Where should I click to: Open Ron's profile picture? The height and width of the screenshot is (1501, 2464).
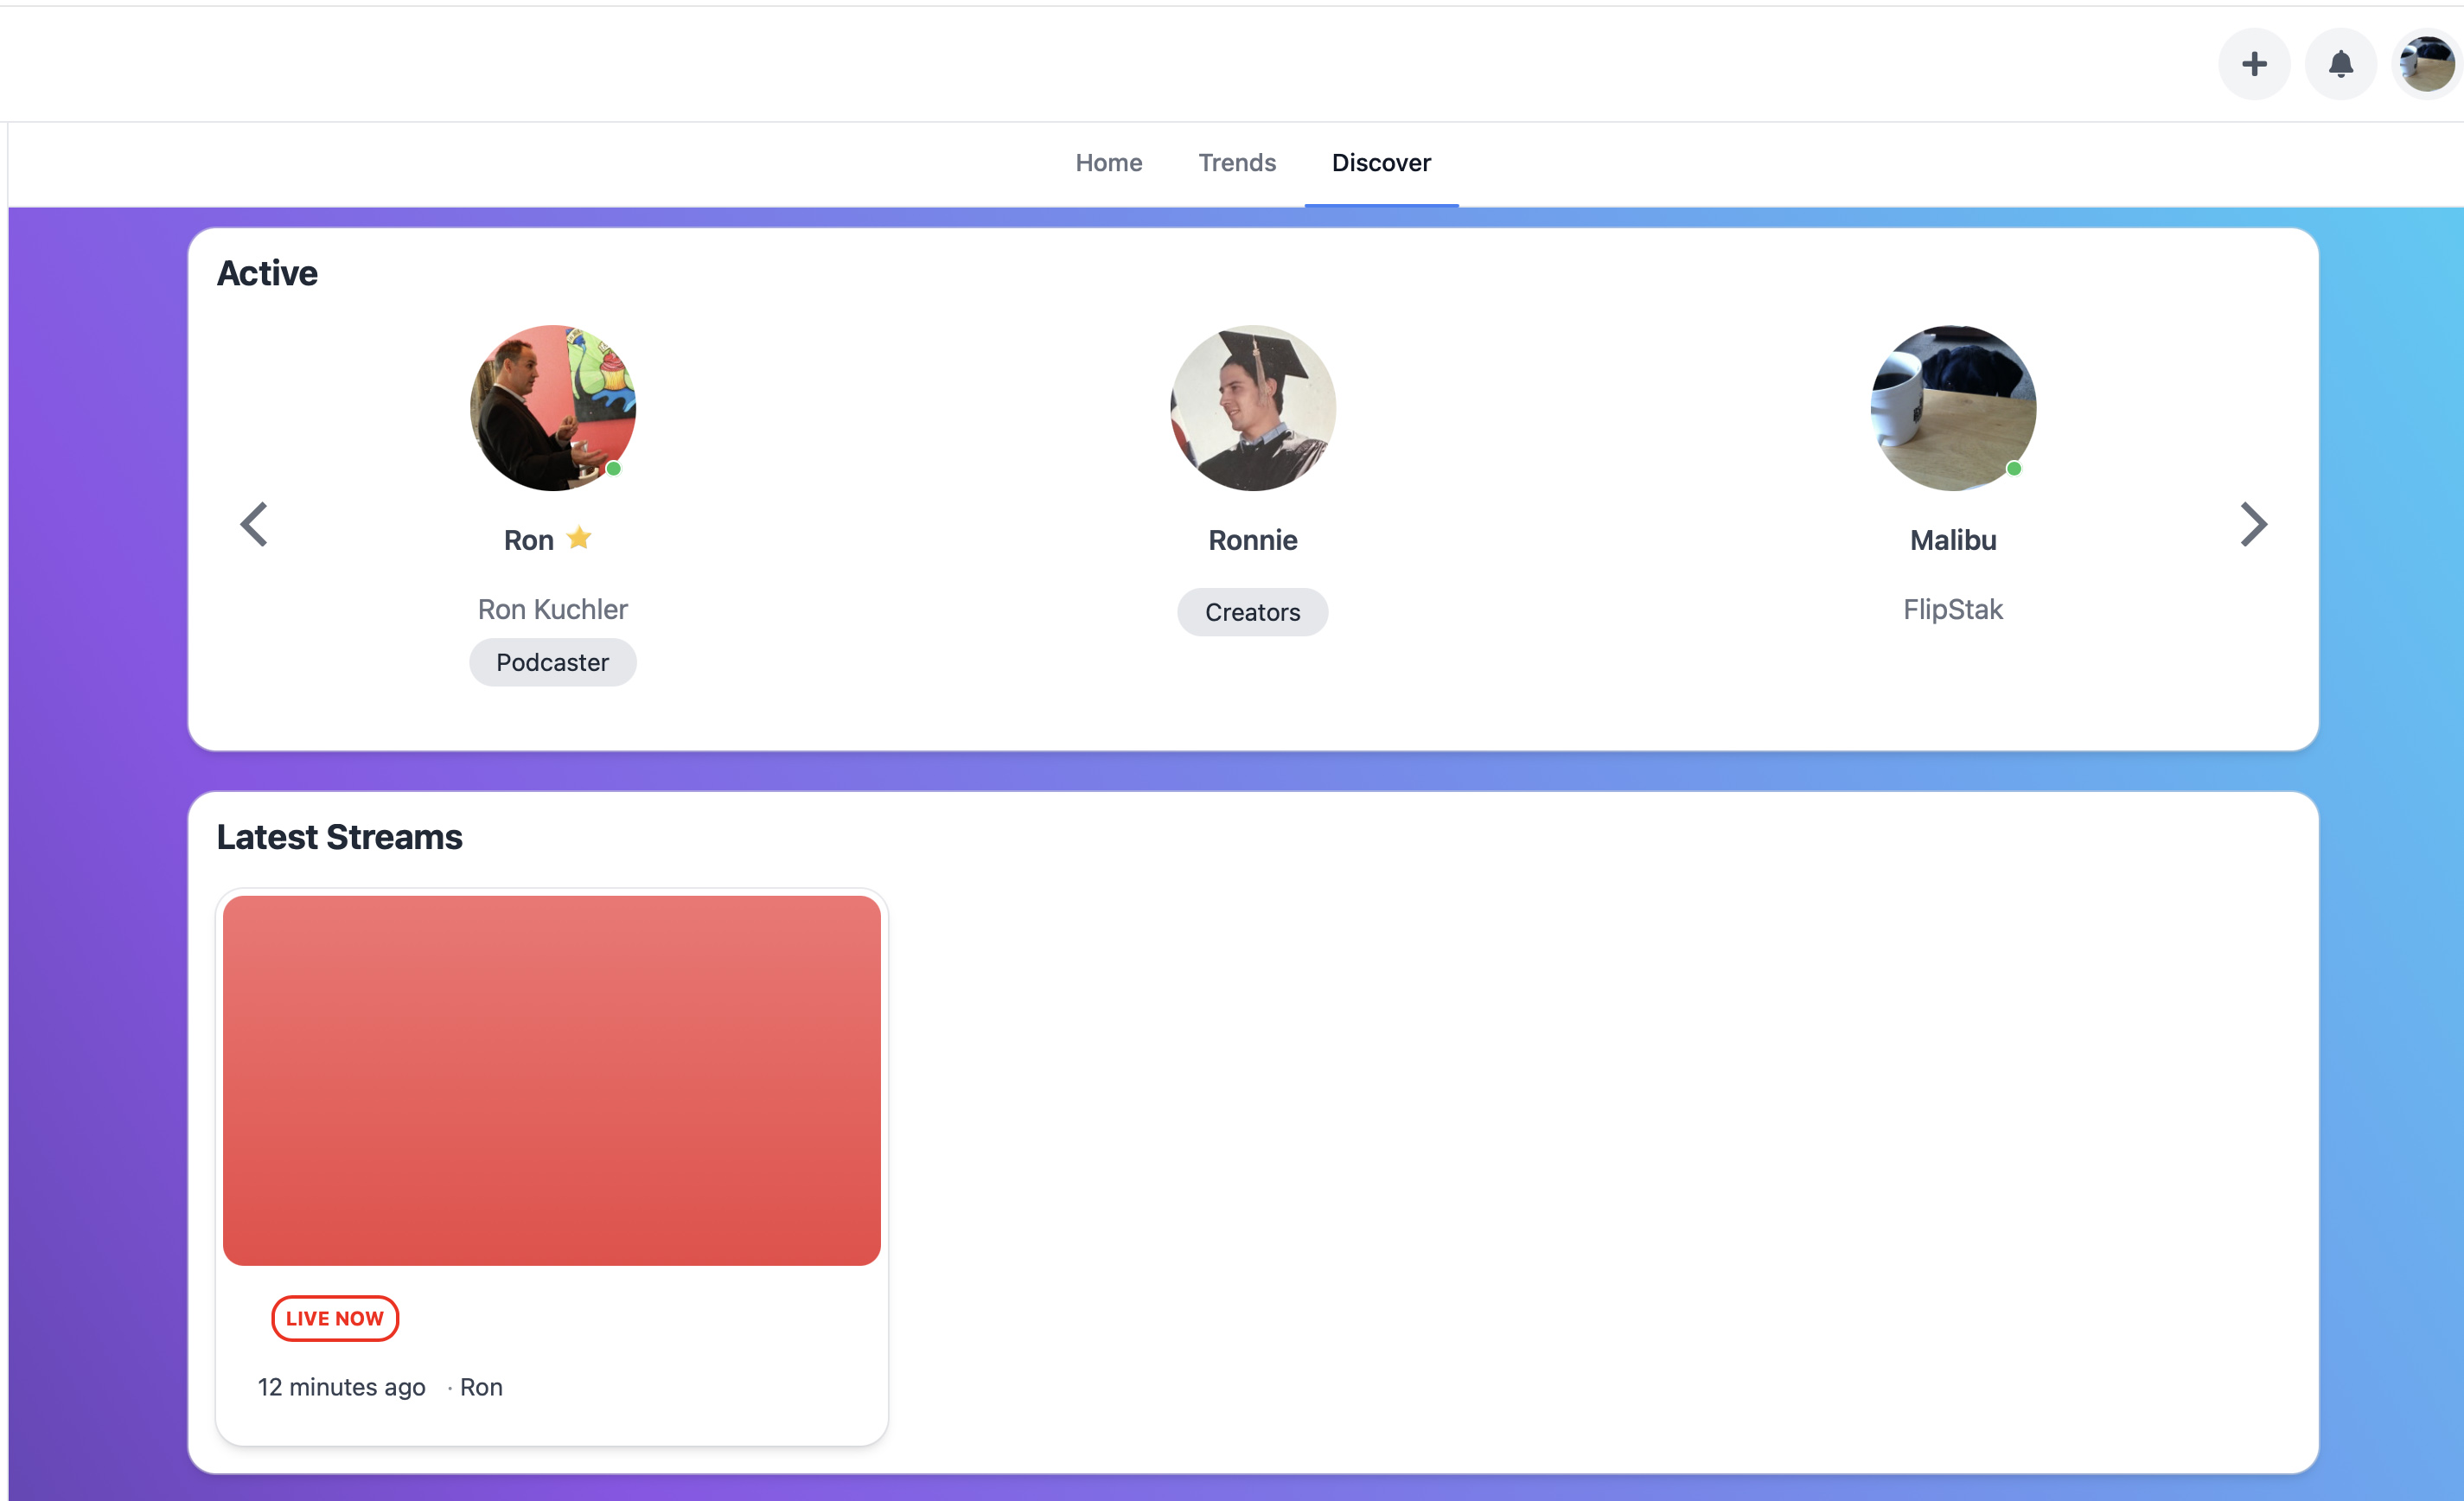(553, 408)
